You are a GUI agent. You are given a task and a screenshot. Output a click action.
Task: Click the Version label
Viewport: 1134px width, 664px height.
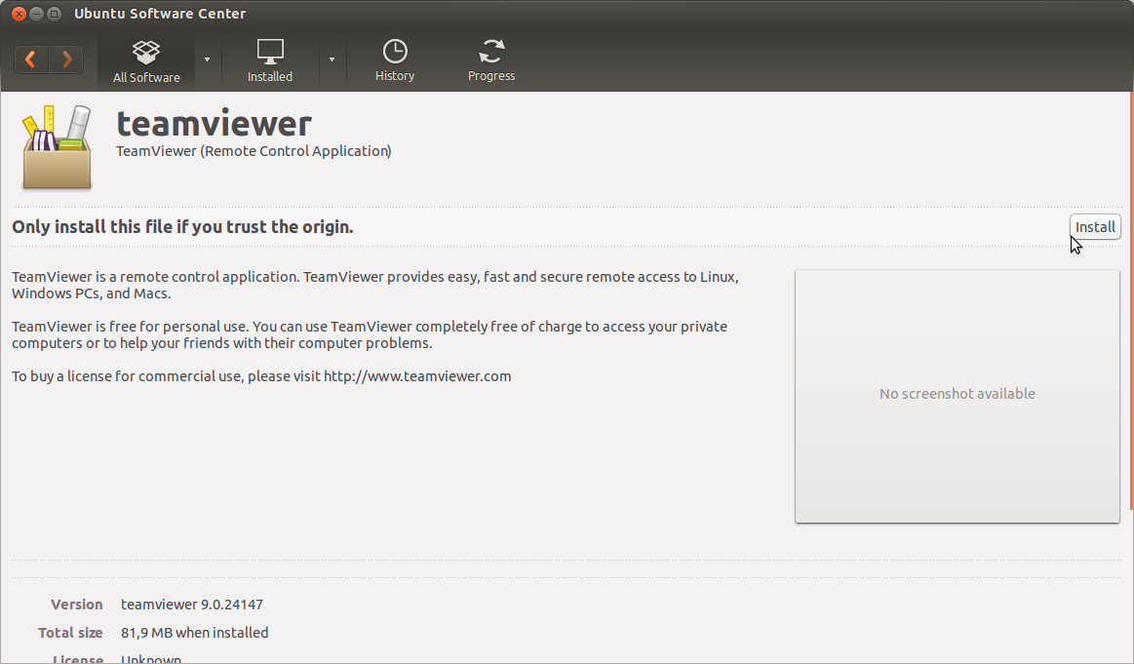pyautogui.click(x=77, y=604)
